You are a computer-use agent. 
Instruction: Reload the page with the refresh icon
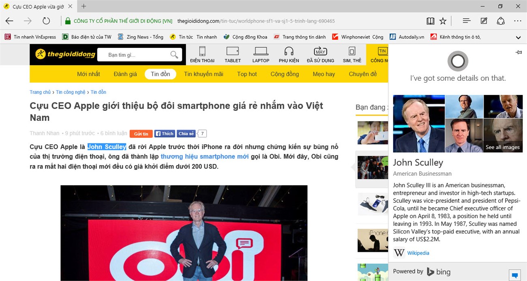(x=46, y=21)
